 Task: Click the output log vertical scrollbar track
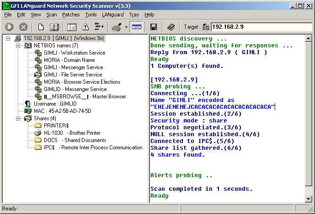coord(309,191)
